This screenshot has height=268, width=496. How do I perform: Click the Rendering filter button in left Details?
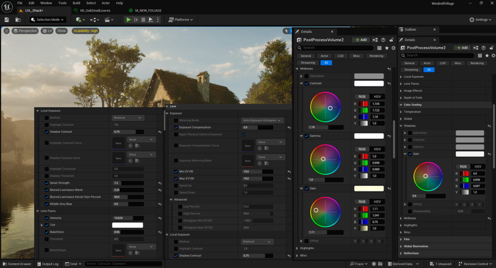click(376, 56)
